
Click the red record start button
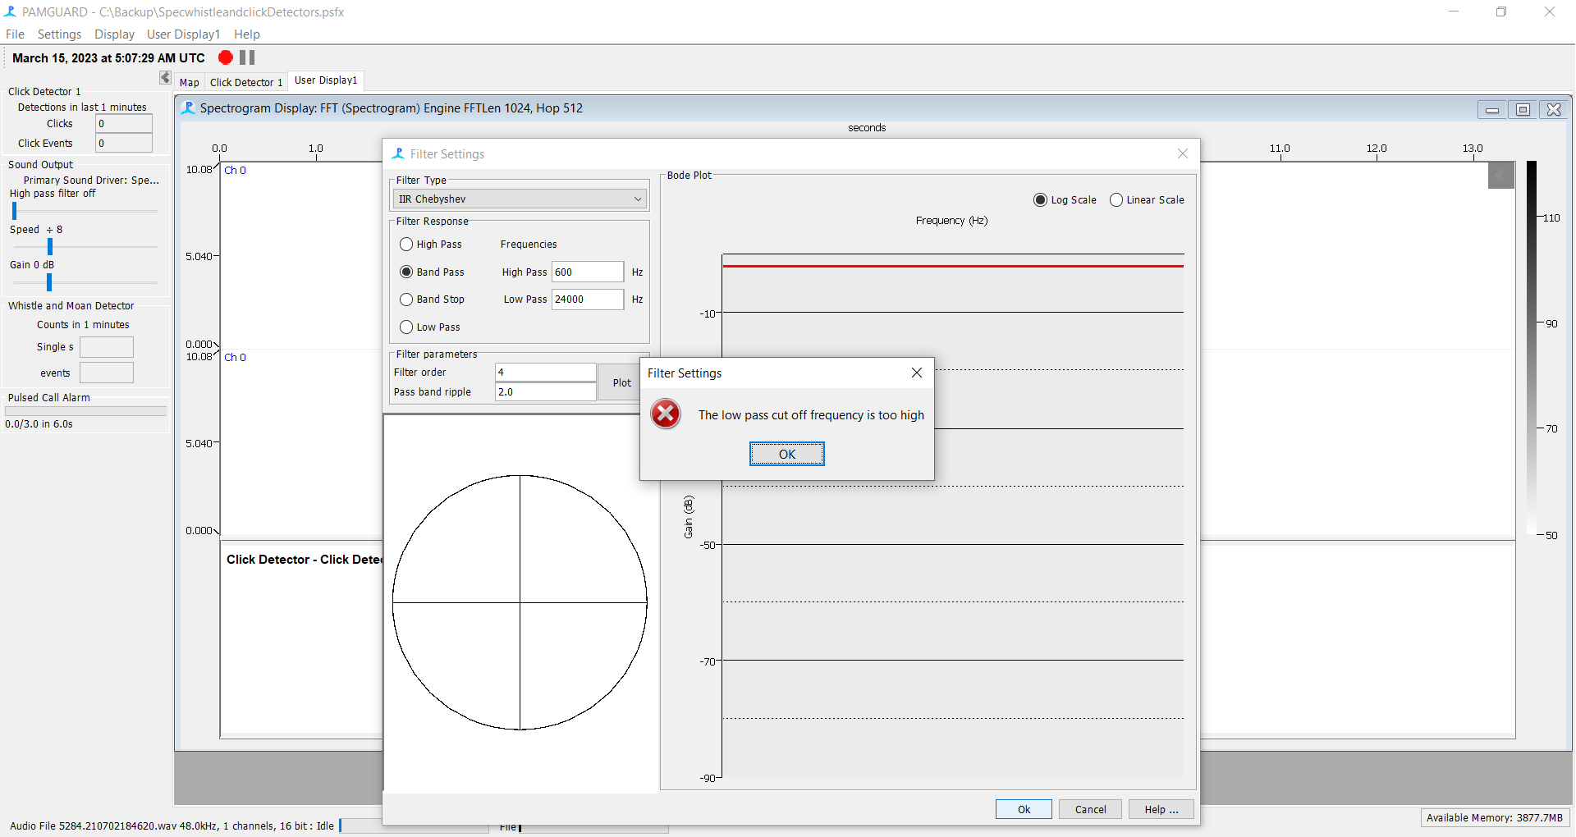click(x=226, y=57)
